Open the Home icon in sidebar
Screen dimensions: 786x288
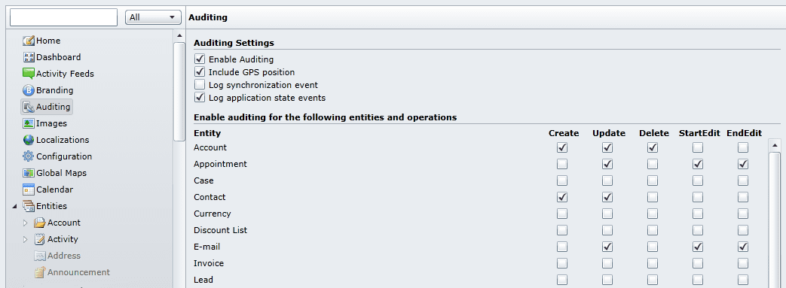(29, 41)
